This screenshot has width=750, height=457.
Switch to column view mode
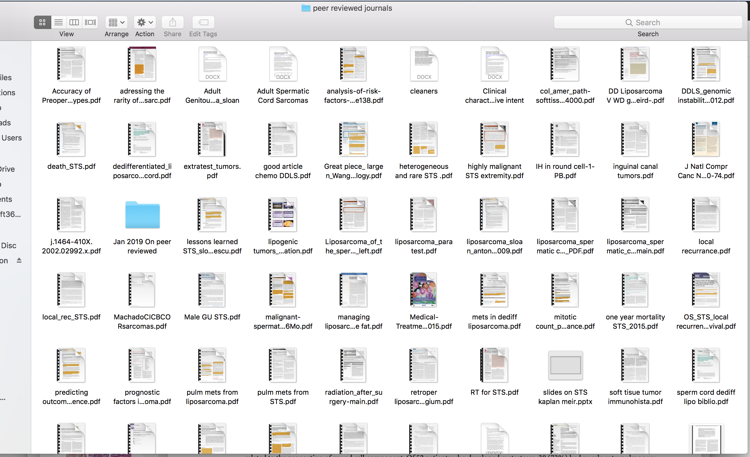tap(74, 22)
